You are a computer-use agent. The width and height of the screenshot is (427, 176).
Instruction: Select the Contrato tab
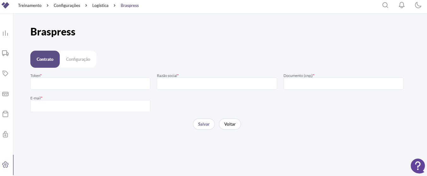click(x=45, y=59)
